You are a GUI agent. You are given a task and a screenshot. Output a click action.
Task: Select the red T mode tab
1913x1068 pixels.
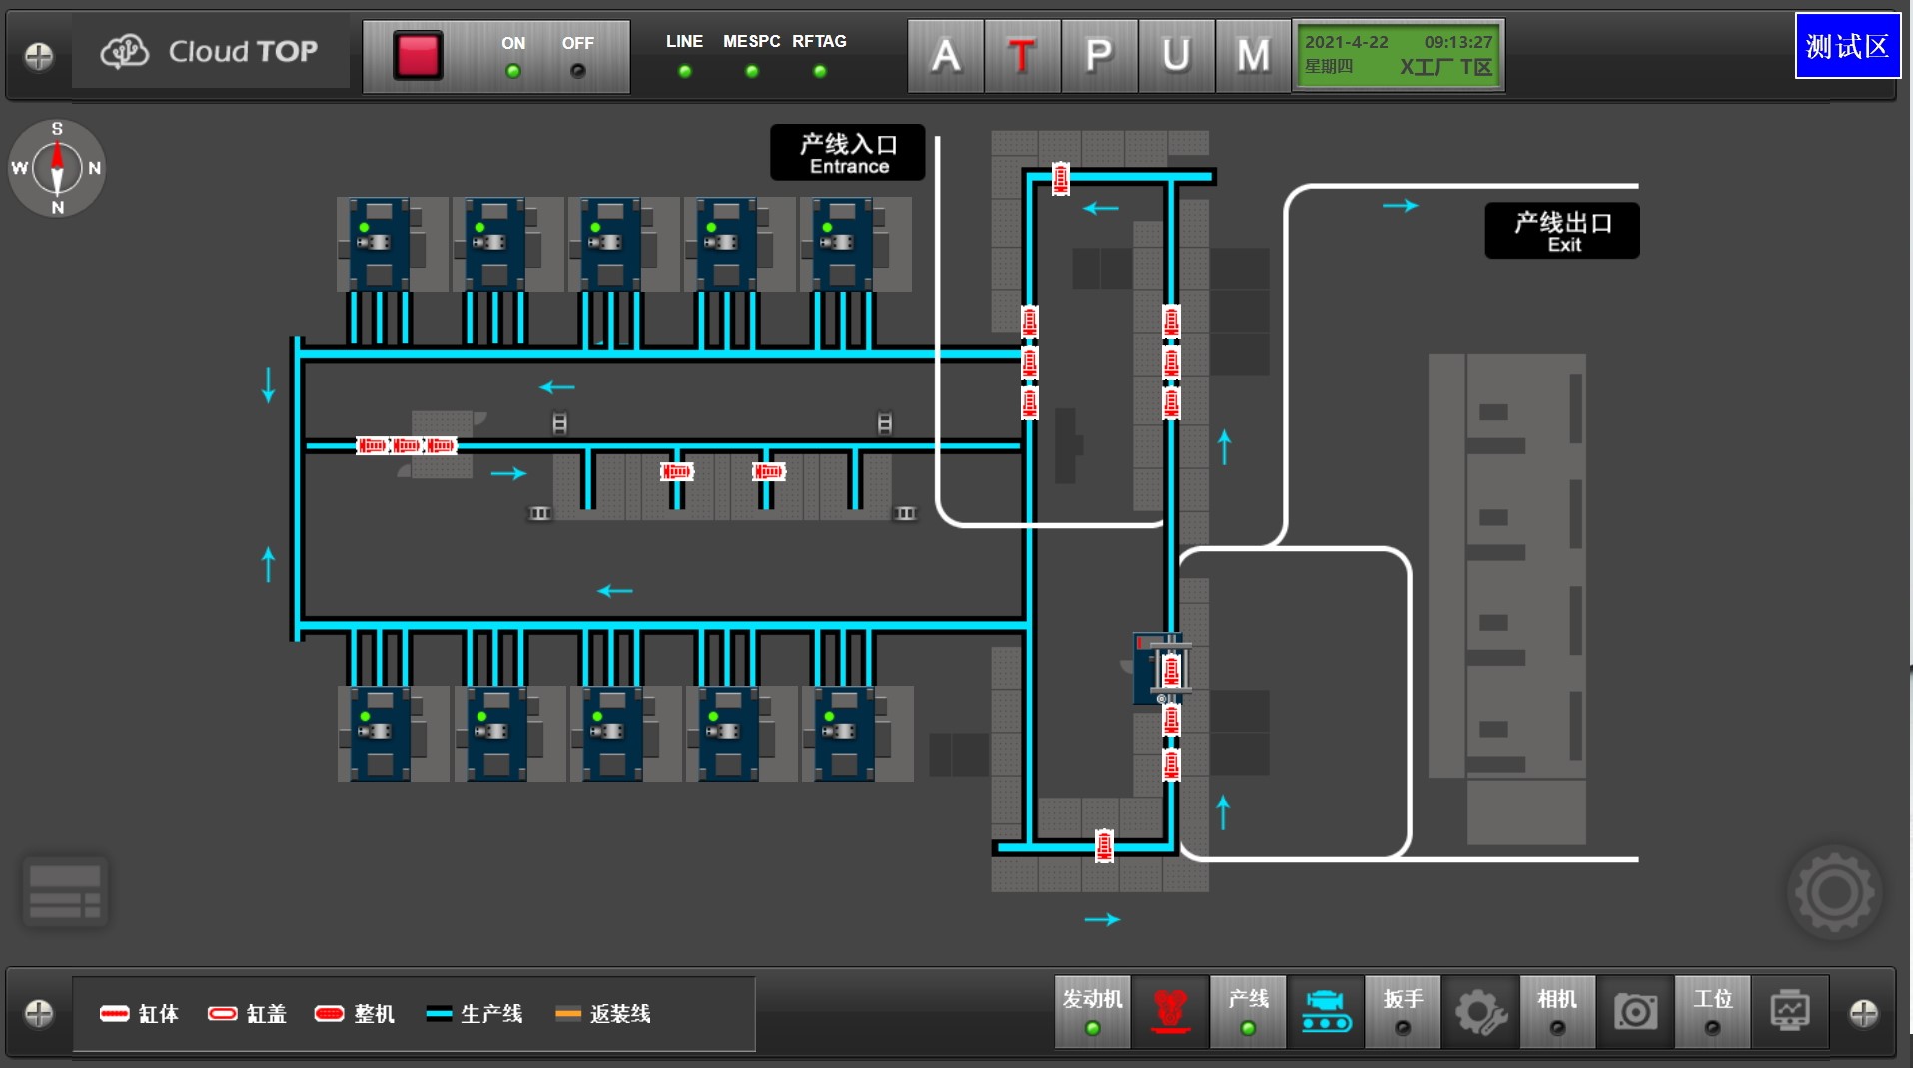[1022, 56]
